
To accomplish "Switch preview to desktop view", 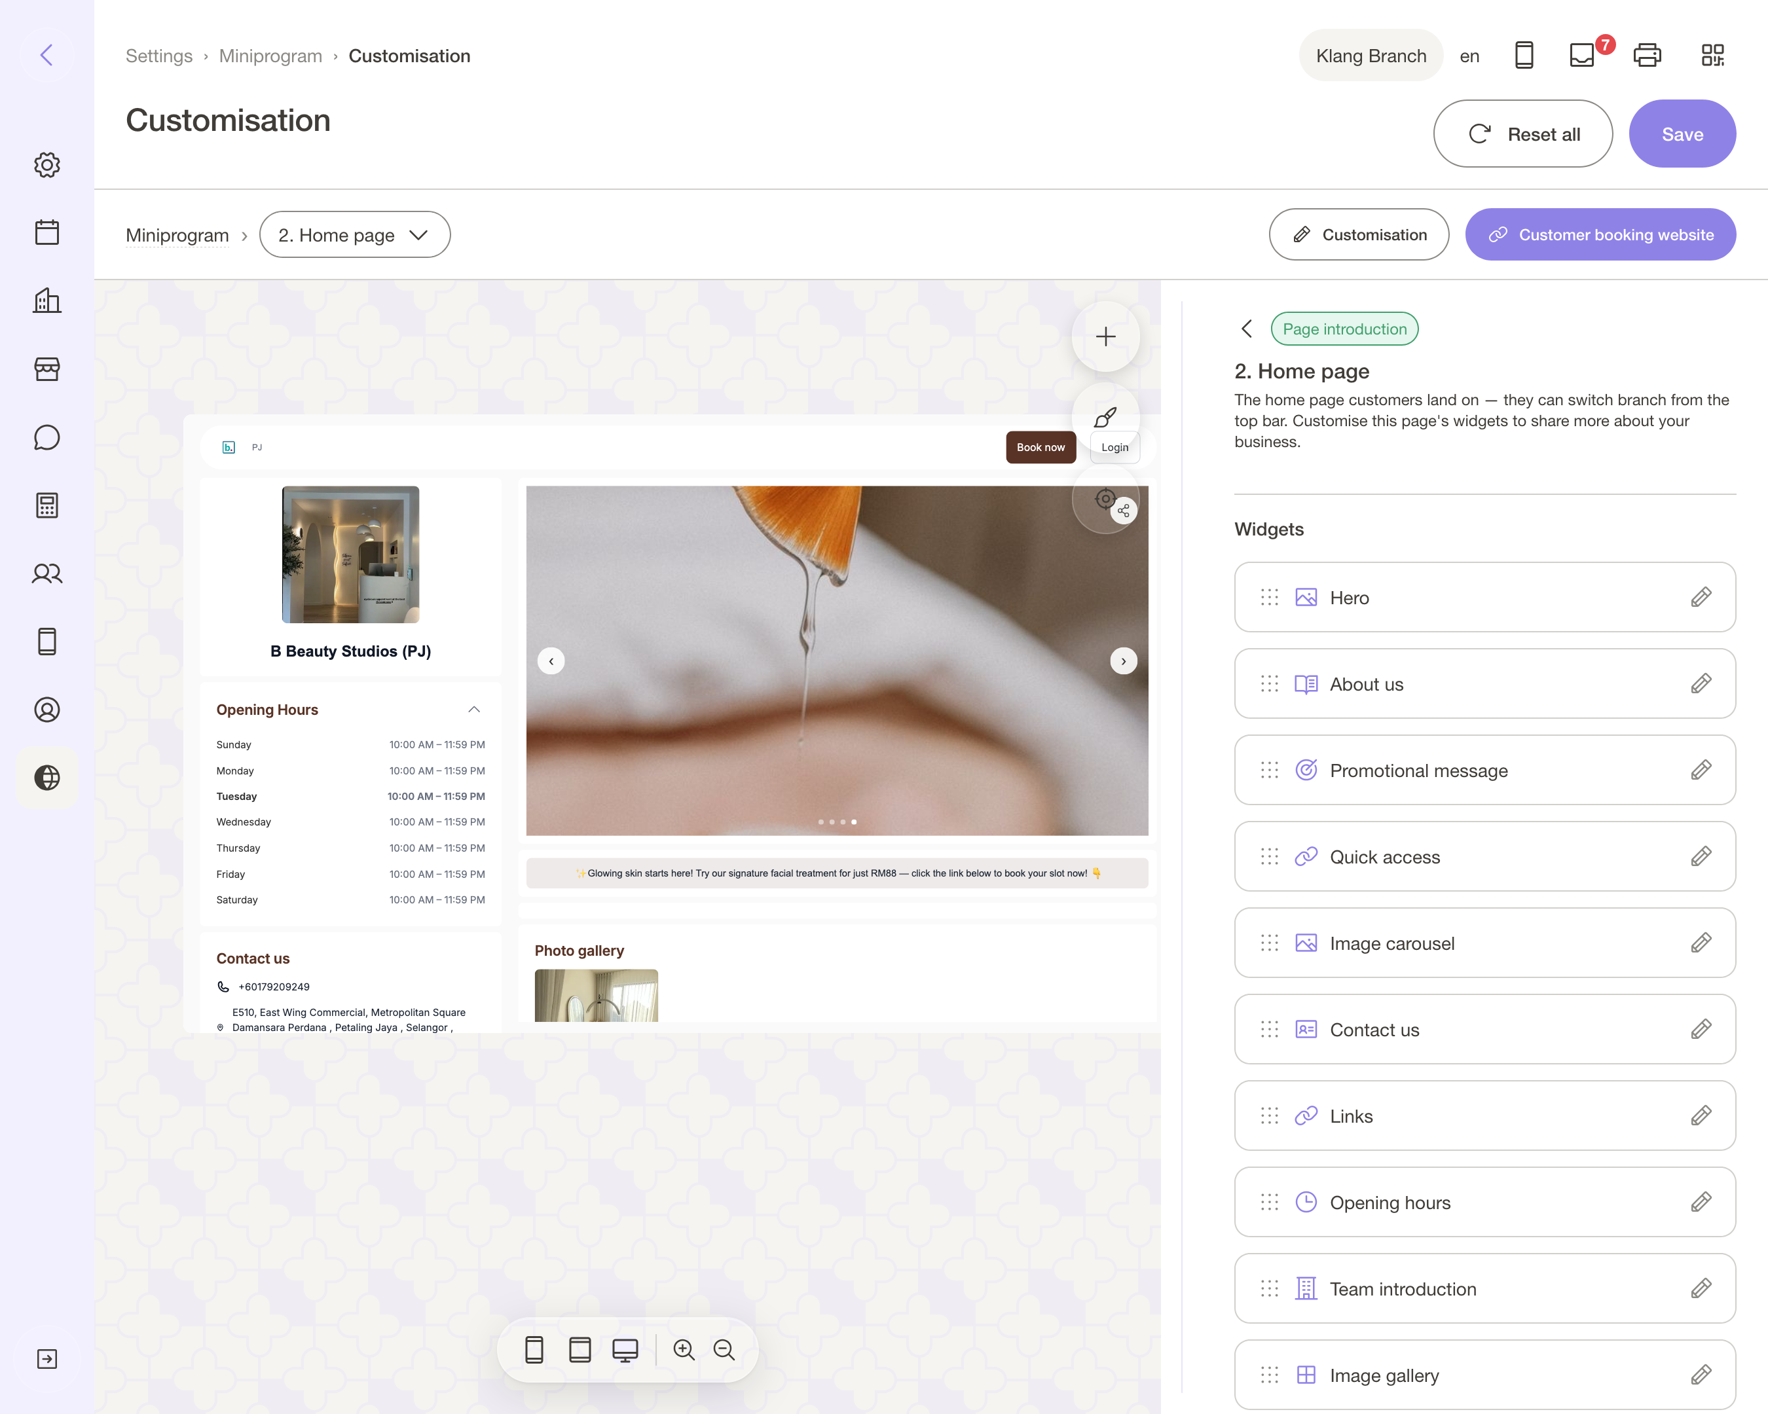I will point(625,1349).
